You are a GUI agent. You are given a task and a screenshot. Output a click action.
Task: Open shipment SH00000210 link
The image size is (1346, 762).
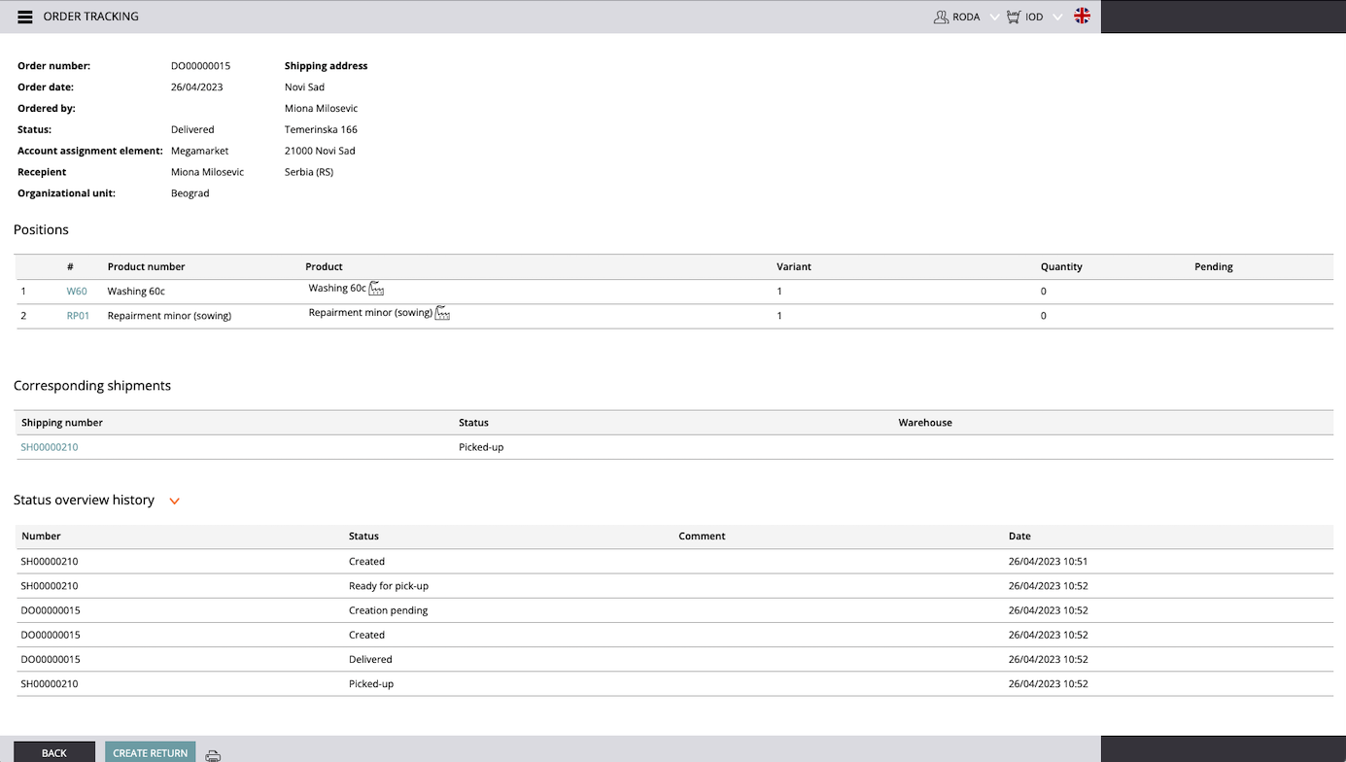[x=50, y=447]
